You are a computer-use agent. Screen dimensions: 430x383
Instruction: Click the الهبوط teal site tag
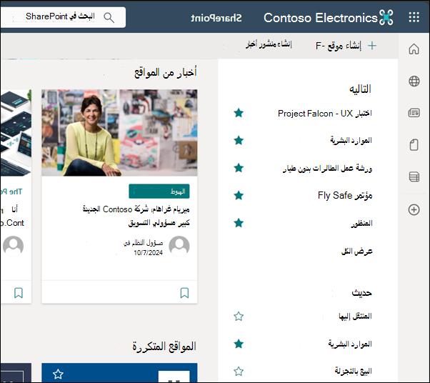[159, 191]
